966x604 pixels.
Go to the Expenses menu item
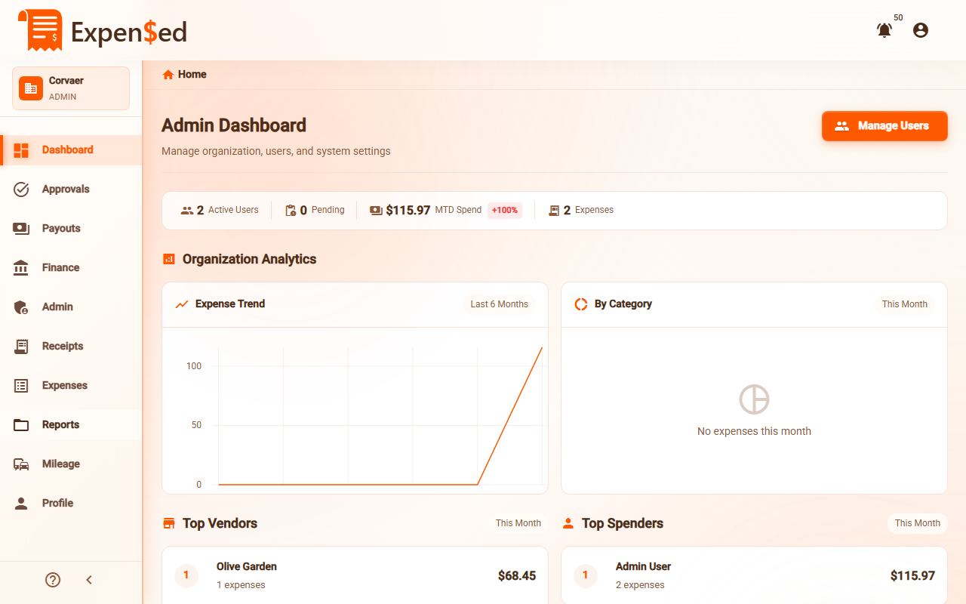point(65,386)
